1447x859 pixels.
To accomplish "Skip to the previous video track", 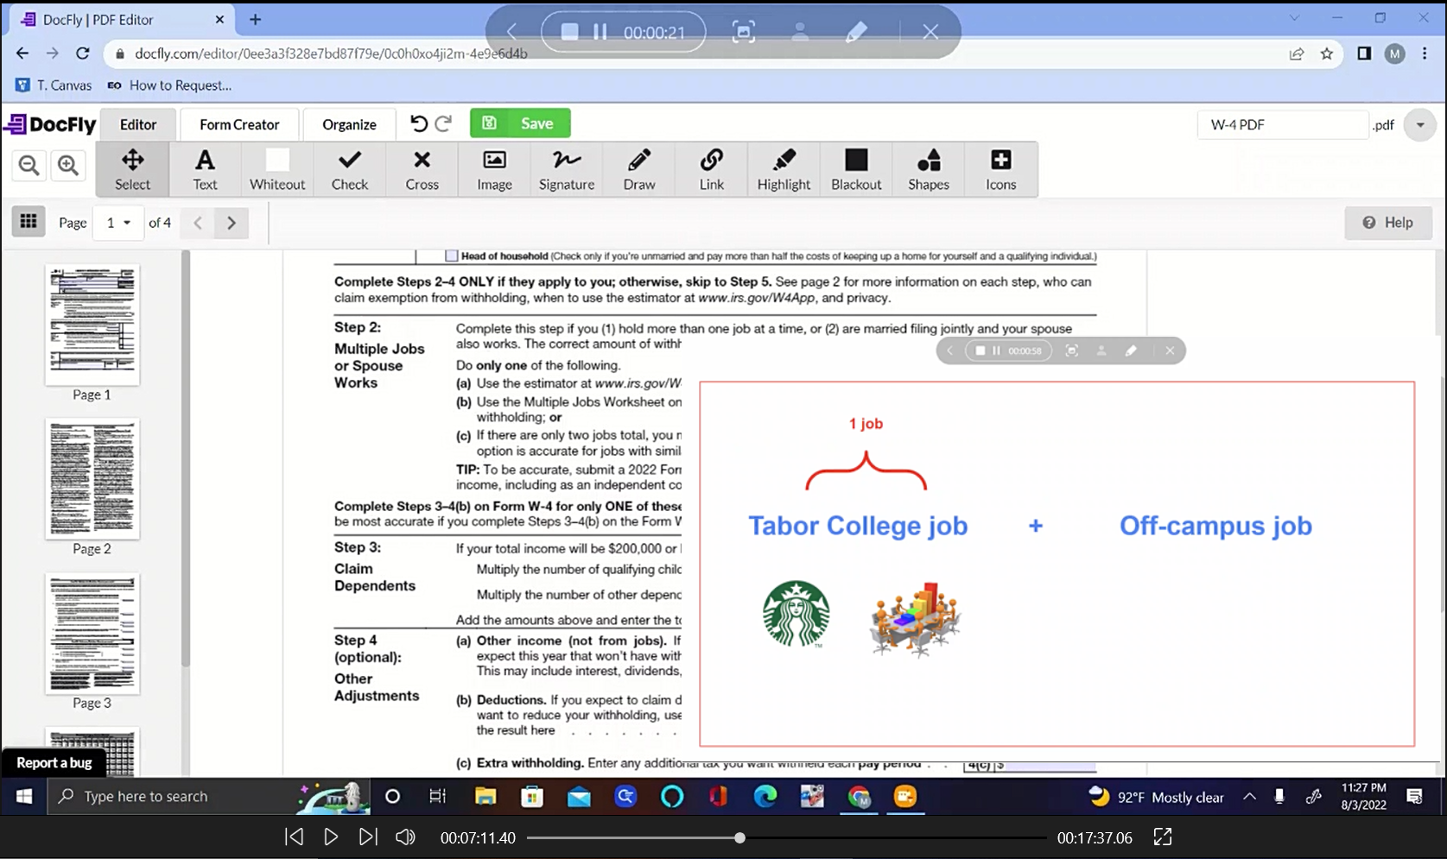I will point(294,837).
